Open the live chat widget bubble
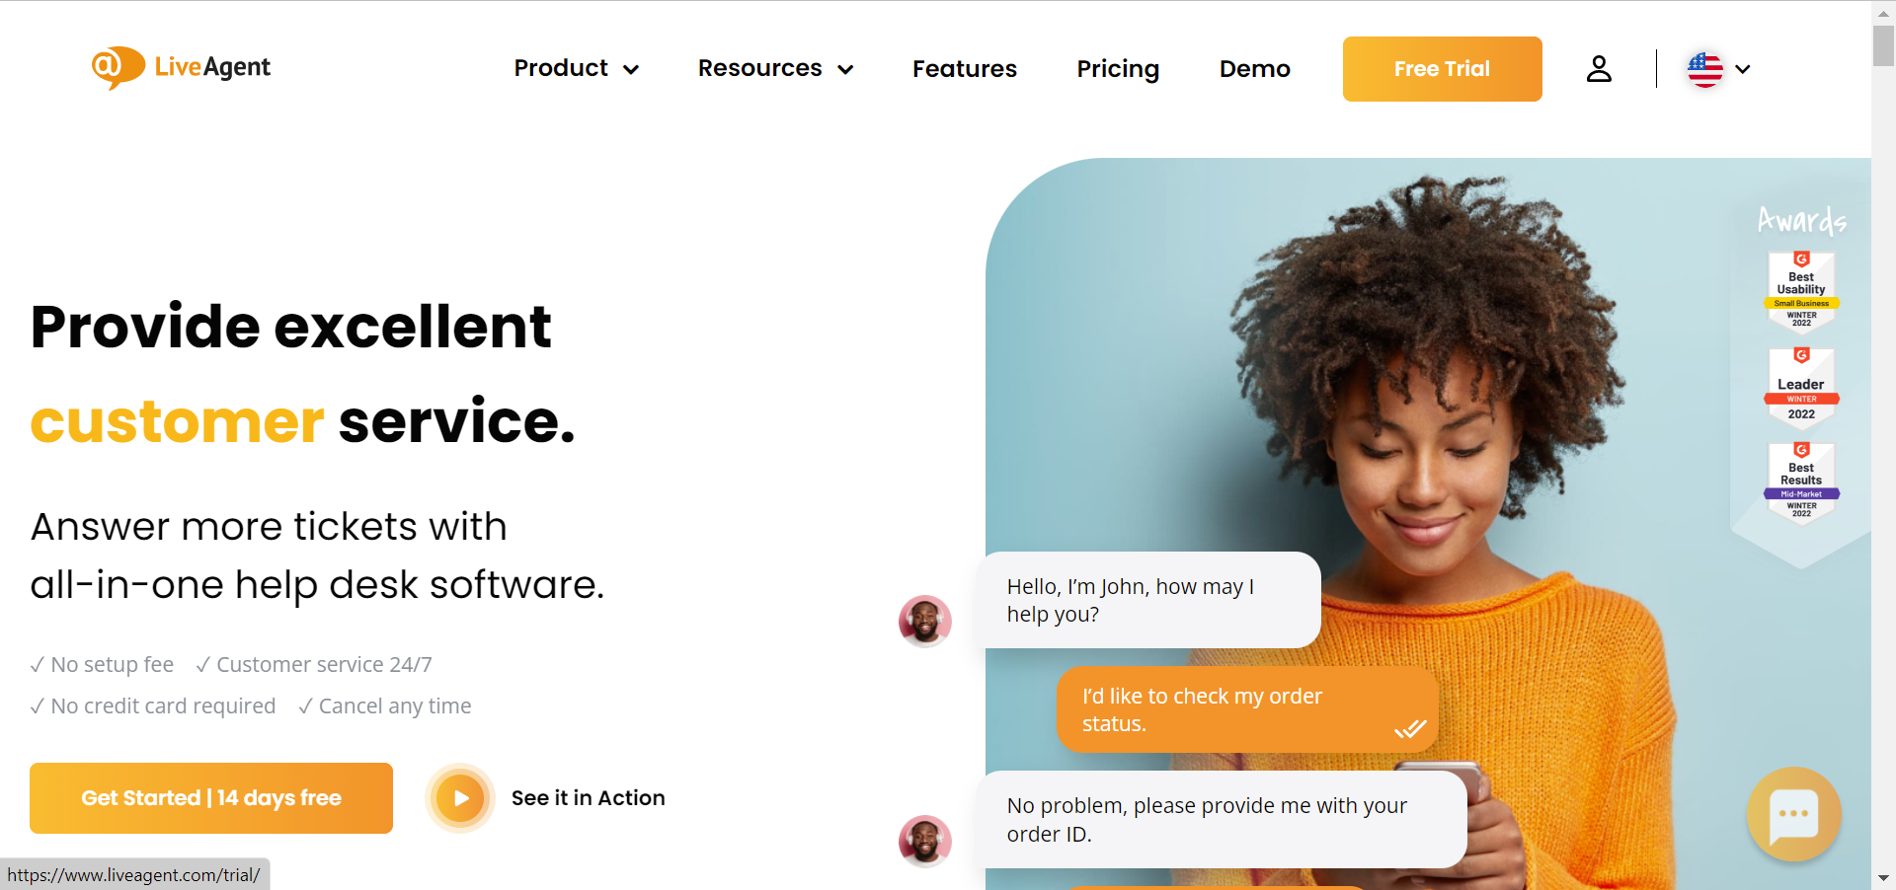The width and height of the screenshot is (1896, 890). (x=1793, y=814)
